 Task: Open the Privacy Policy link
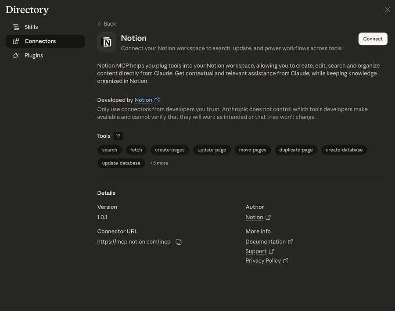[263, 261]
